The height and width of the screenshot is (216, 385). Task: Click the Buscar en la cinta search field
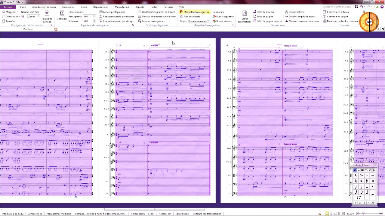point(337,7)
